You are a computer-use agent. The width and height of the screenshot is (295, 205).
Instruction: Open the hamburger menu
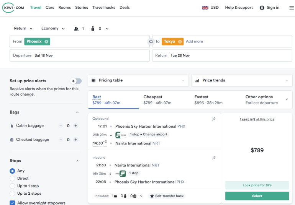tap(292, 8)
